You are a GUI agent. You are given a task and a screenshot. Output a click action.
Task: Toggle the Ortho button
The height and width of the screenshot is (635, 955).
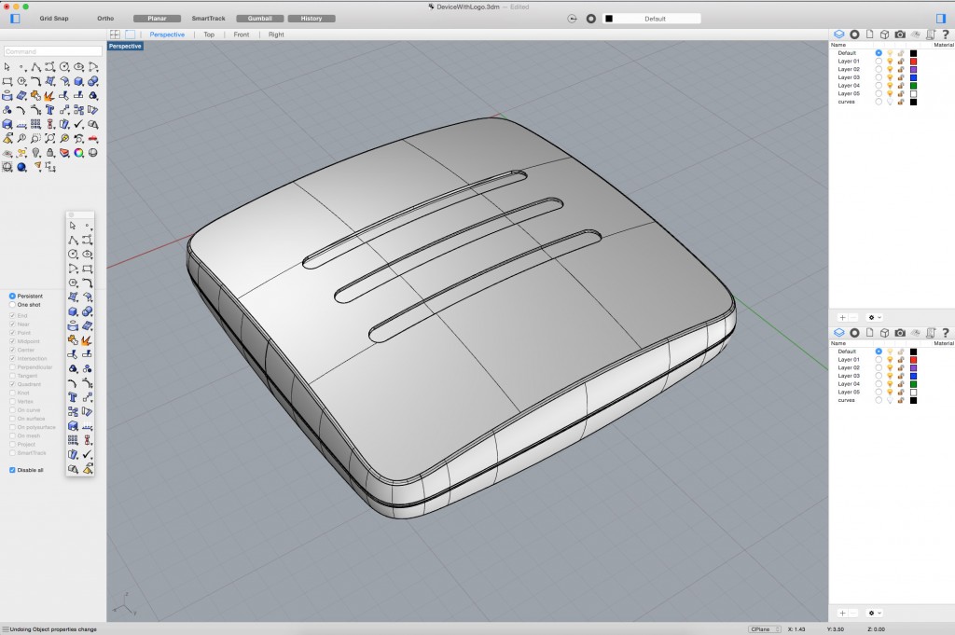(105, 19)
